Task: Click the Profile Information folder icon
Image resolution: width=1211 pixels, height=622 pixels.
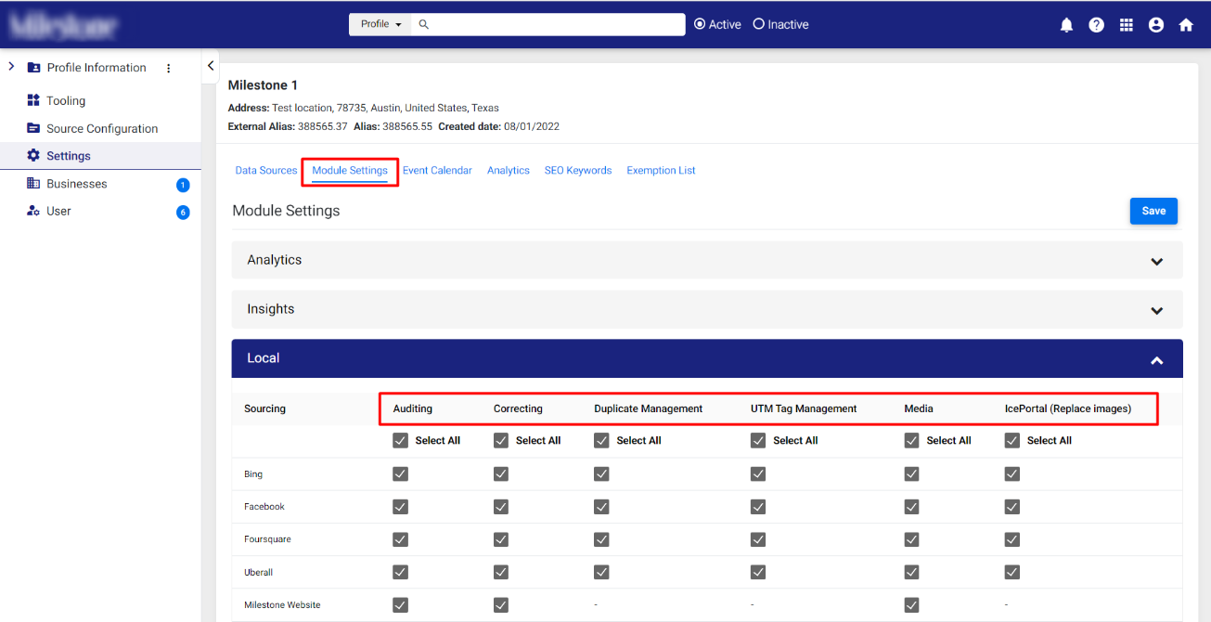Action: click(34, 68)
